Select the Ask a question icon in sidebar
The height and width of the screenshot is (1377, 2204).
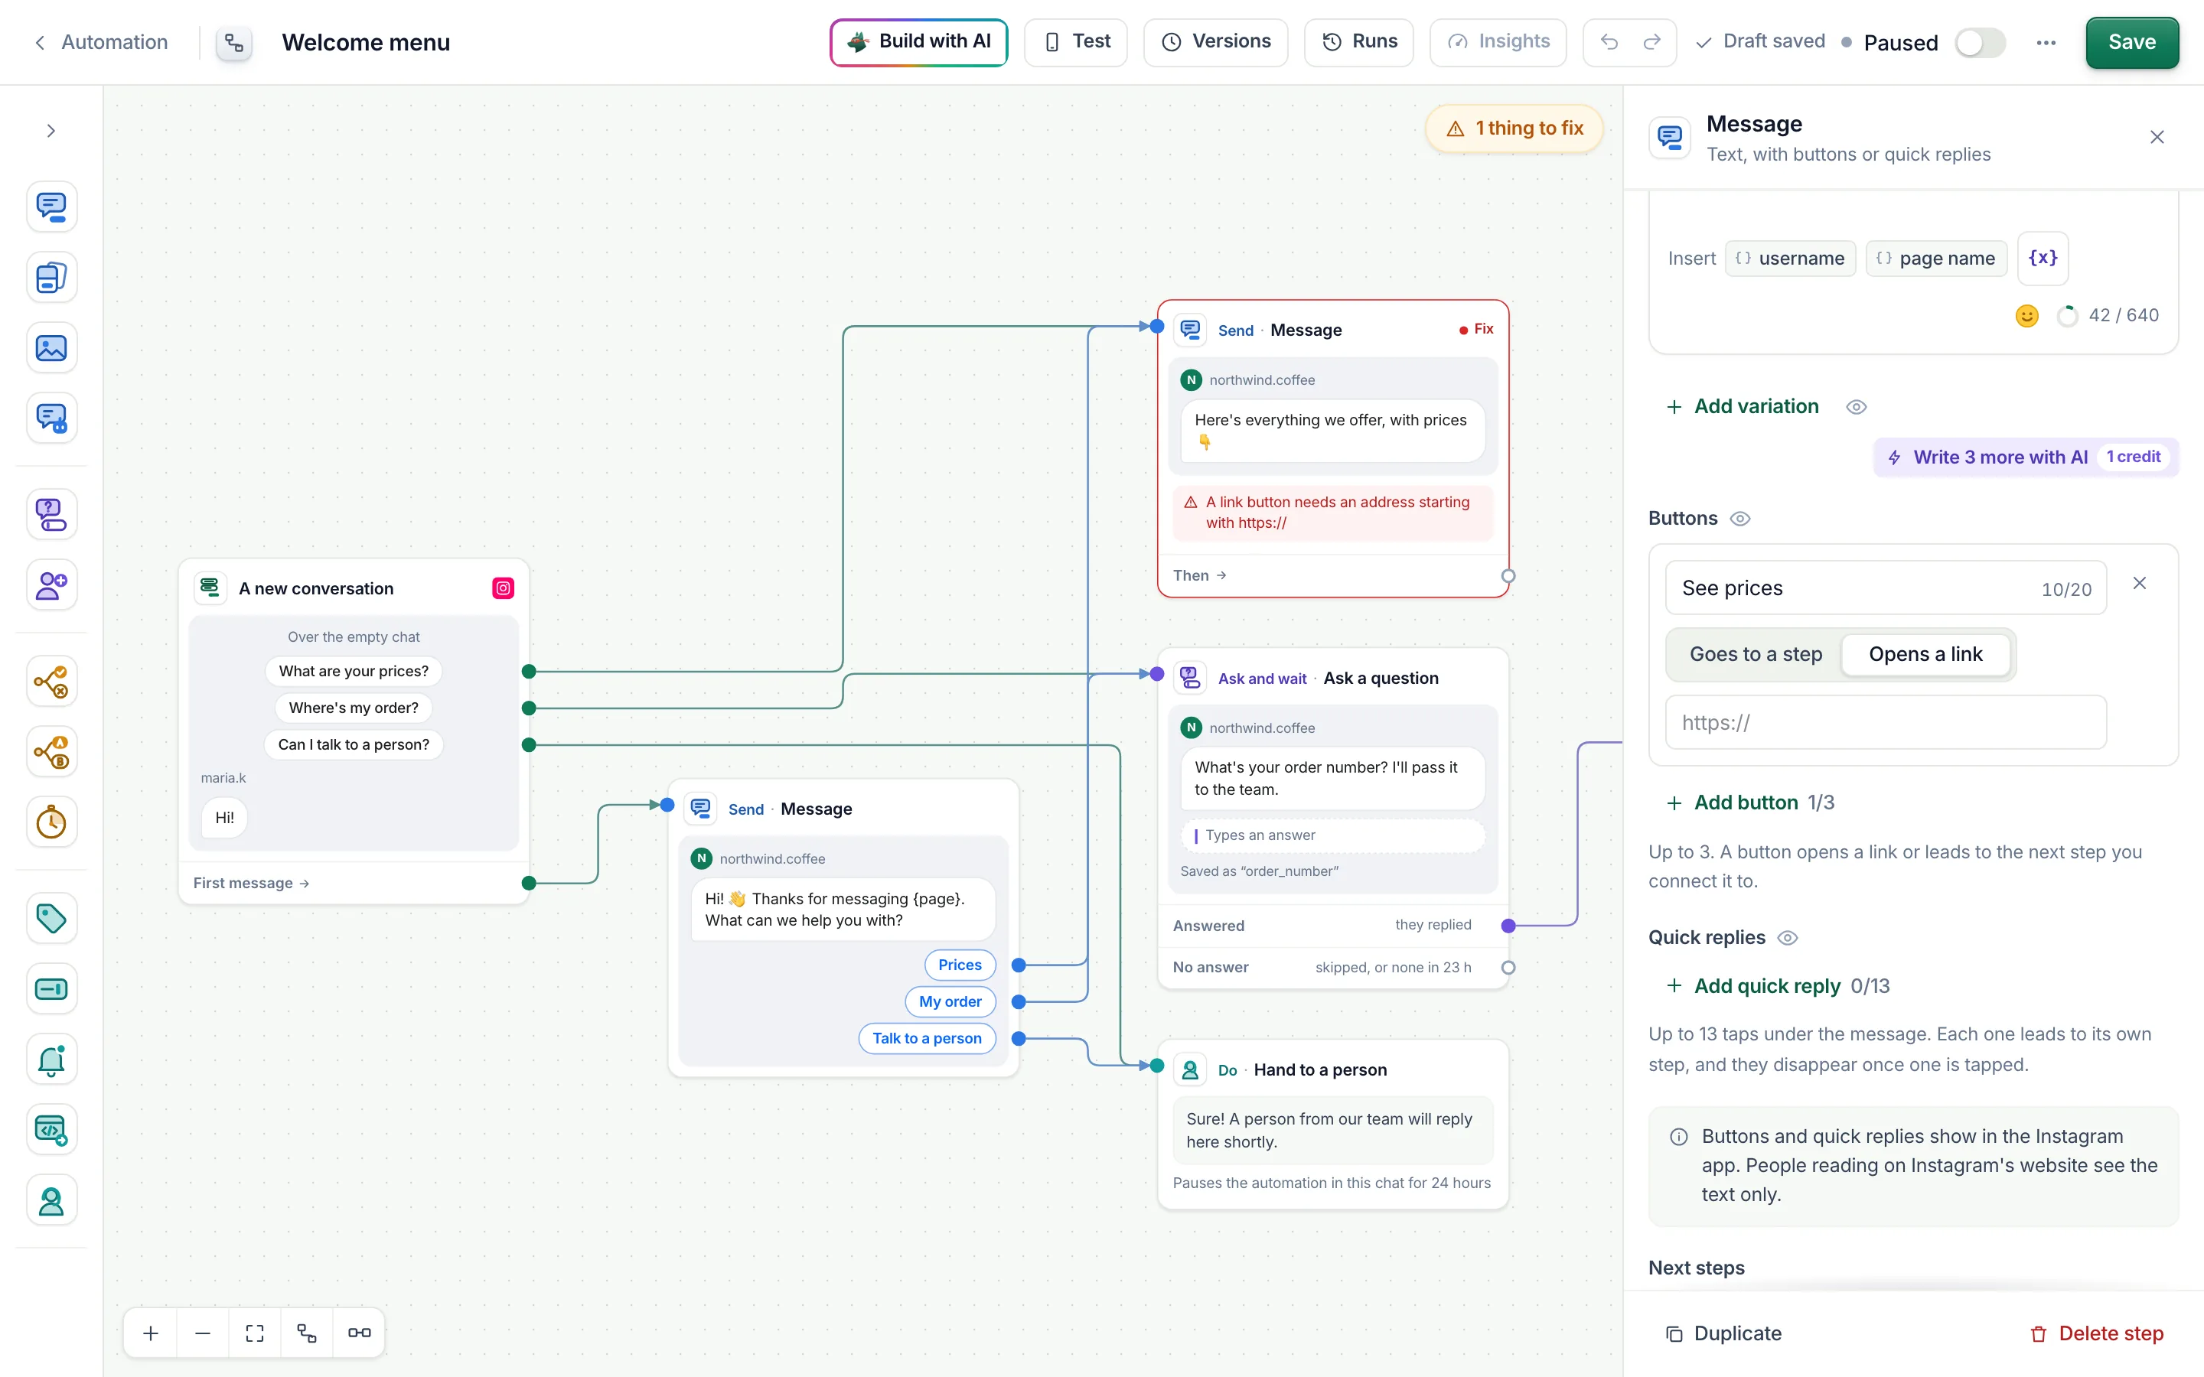coord(51,515)
